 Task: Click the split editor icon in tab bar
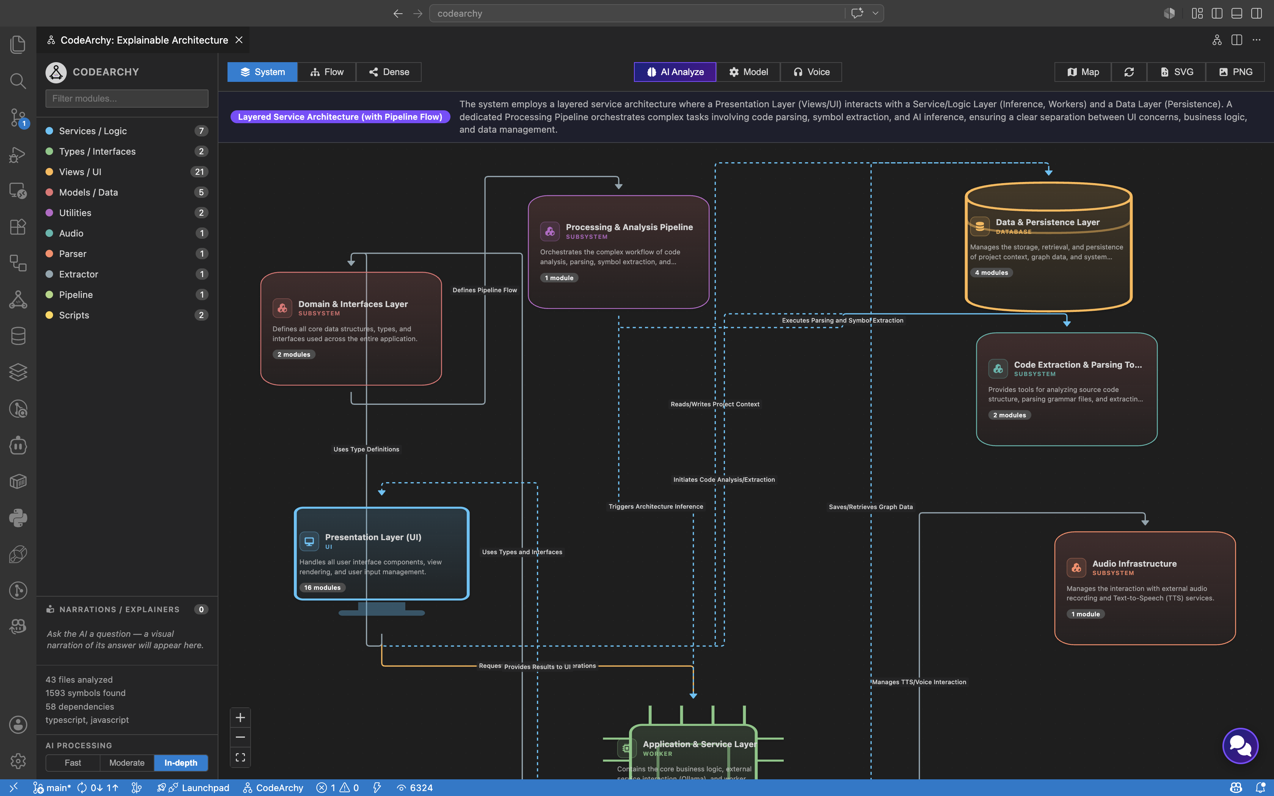[x=1236, y=40]
